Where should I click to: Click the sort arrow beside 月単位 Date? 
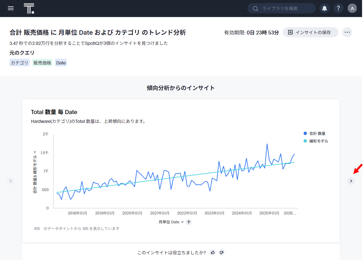coord(189,222)
